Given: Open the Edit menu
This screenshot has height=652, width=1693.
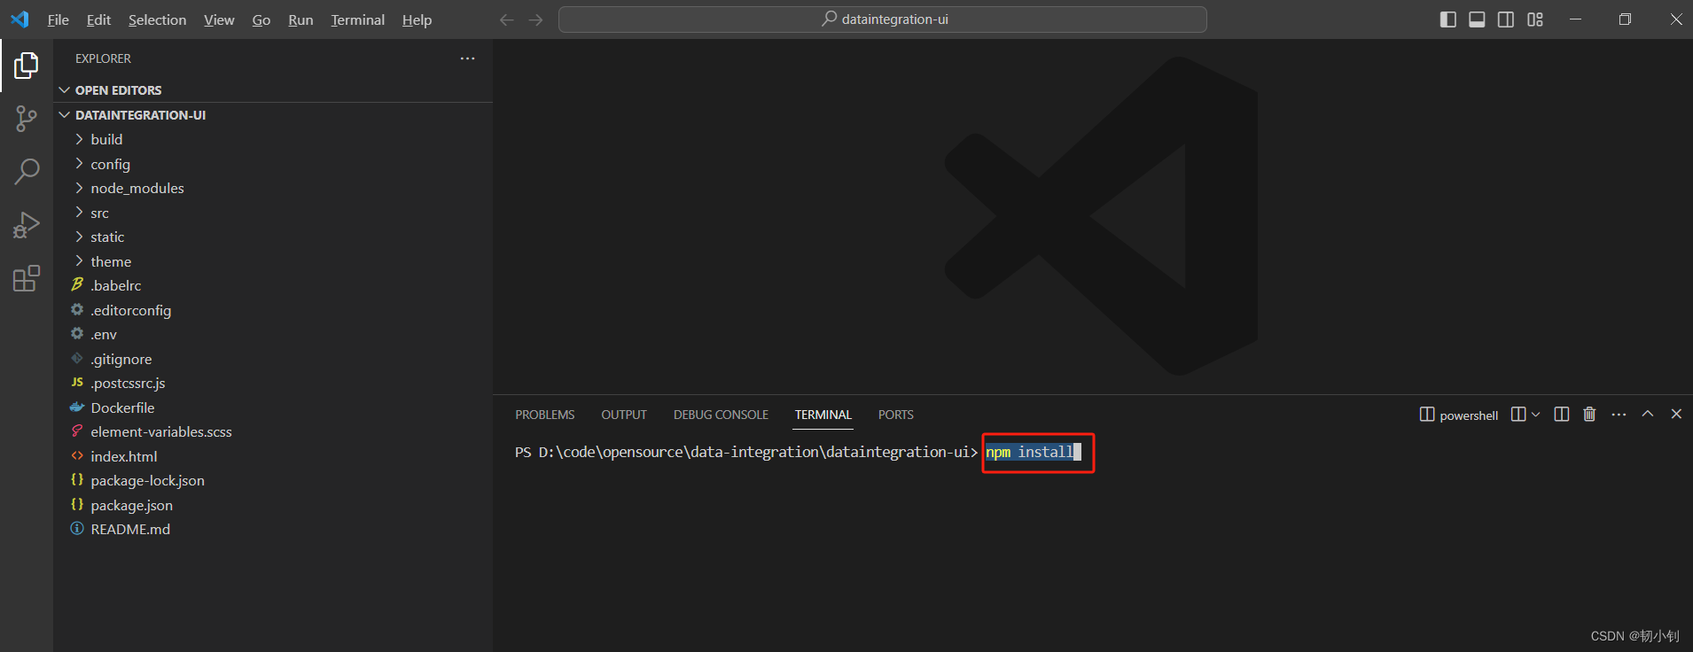Looking at the screenshot, I should tap(98, 19).
